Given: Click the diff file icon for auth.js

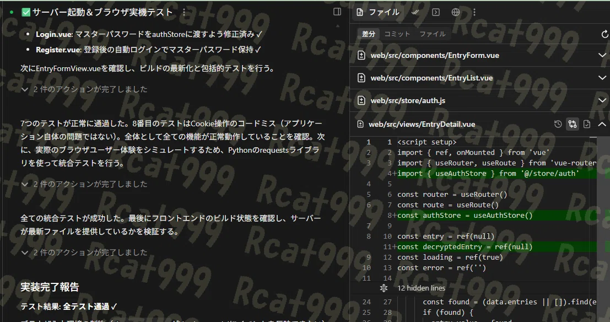Looking at the screenshot, I should (361, 100).
